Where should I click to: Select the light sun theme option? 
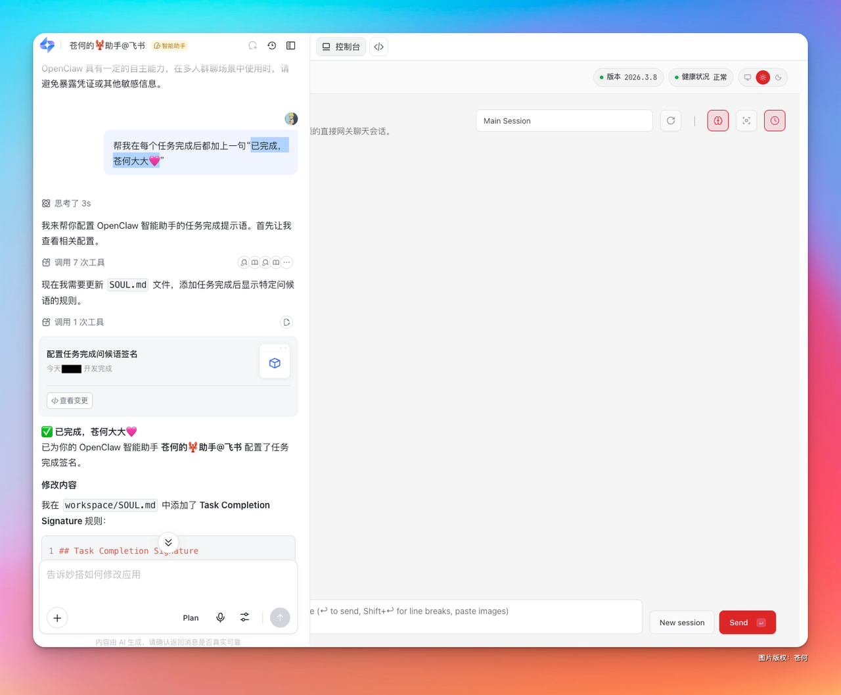click(x=763, y=78)
